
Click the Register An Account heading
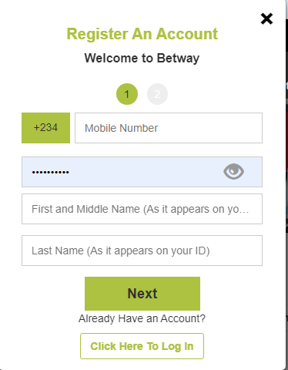pyautogui.click(x=142, y=34)
